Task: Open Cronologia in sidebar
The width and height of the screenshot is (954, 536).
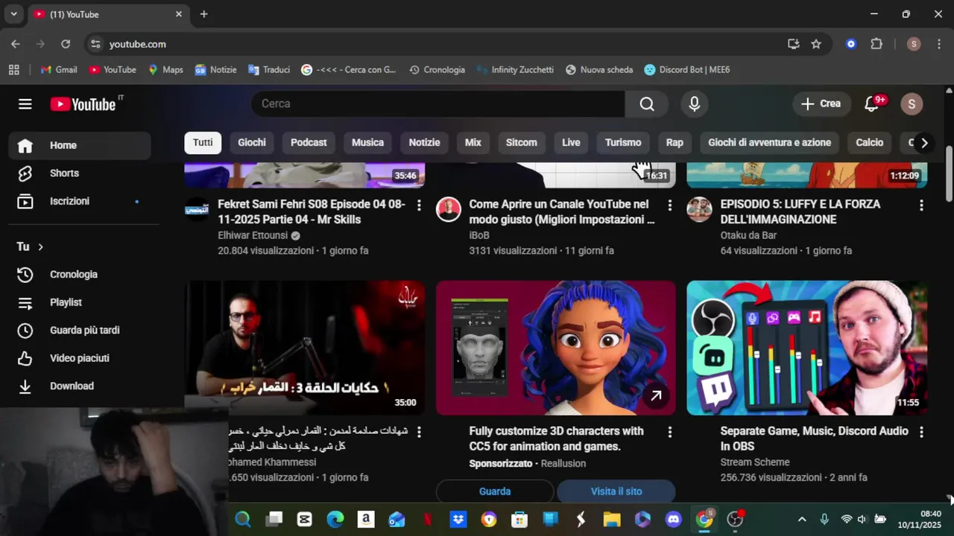Action: tap(80, 275)
